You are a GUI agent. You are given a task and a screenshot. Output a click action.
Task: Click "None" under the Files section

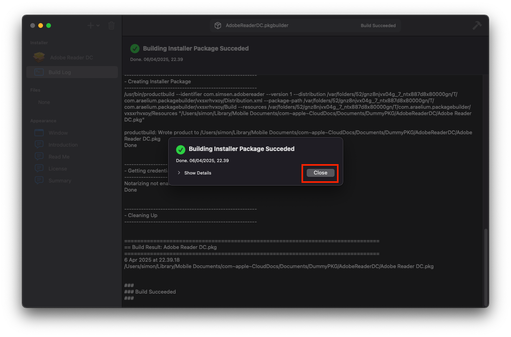[44, 102]
